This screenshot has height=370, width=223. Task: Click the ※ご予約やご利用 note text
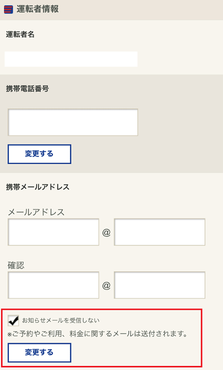pos(98,334)
